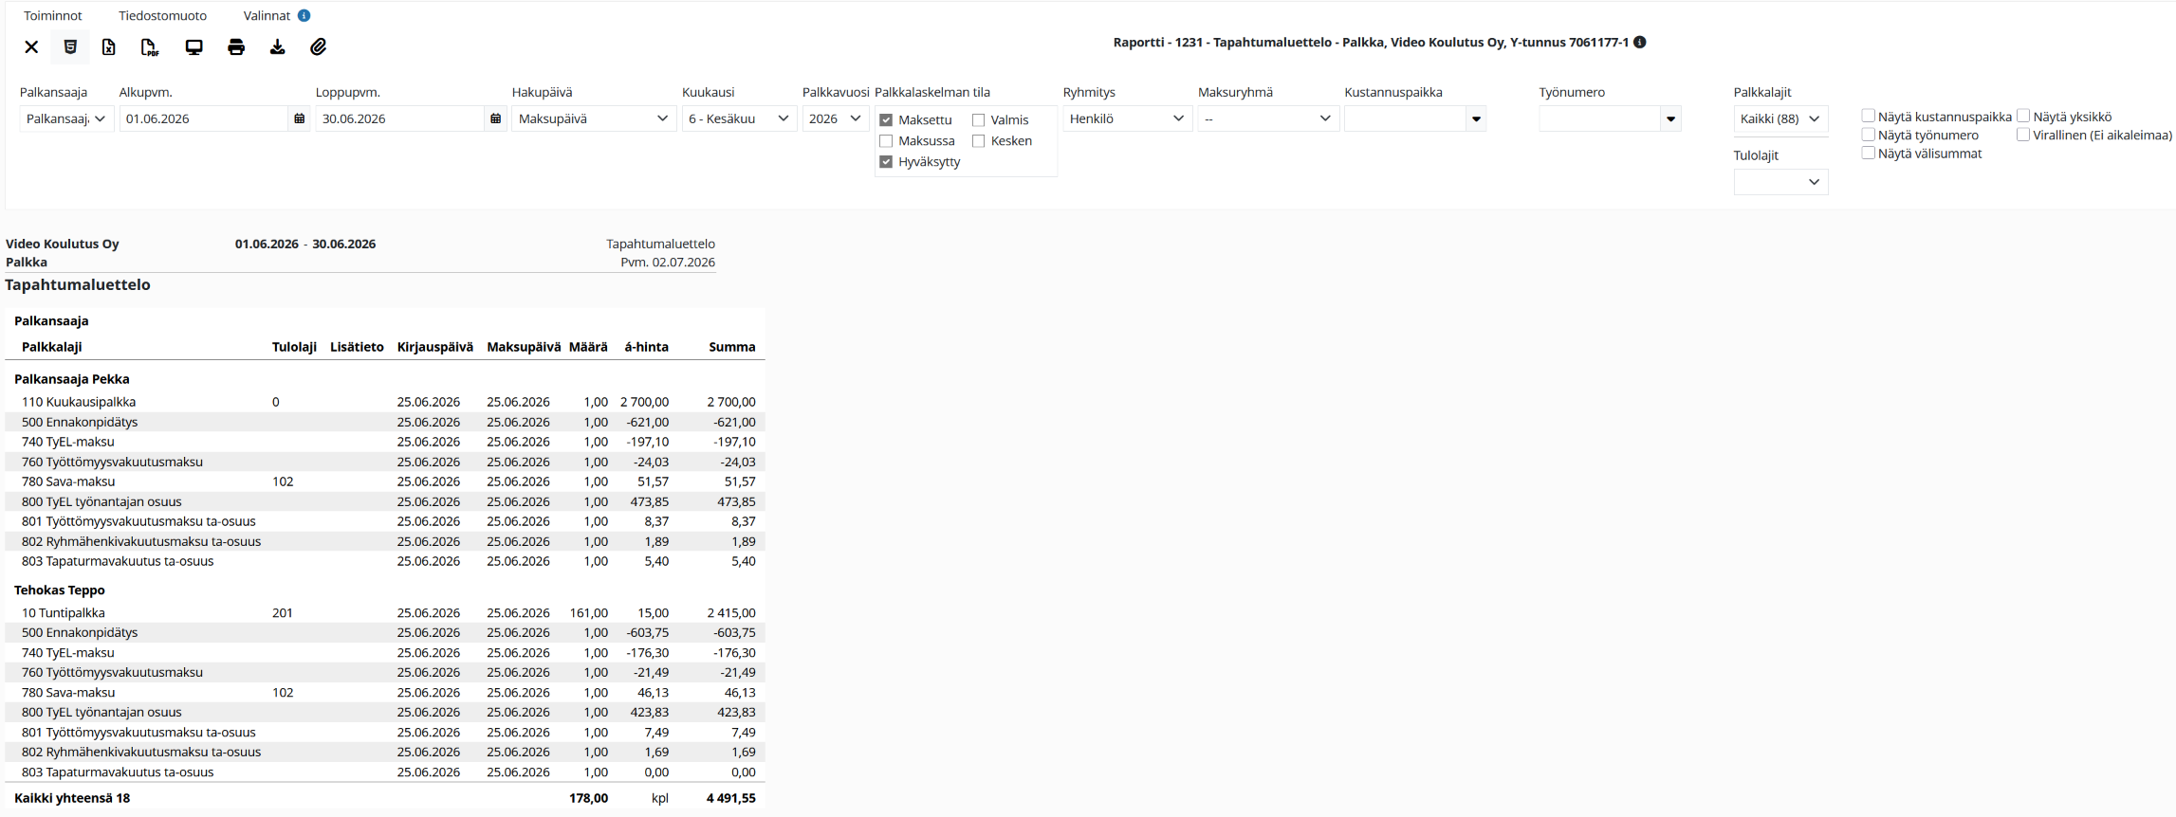
Task: Uncheck the Maksettu checkbox
Action: 886,120
